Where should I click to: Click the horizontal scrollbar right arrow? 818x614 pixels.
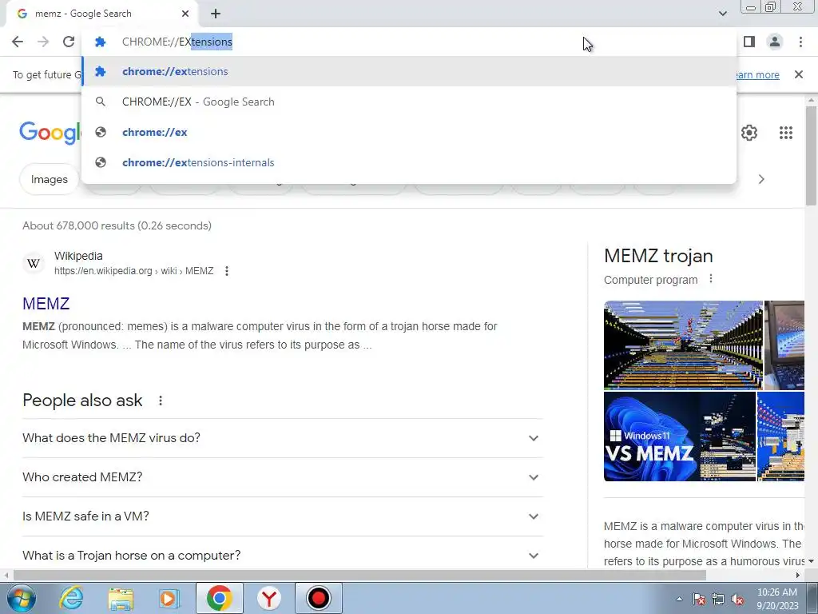coord(798,575)
